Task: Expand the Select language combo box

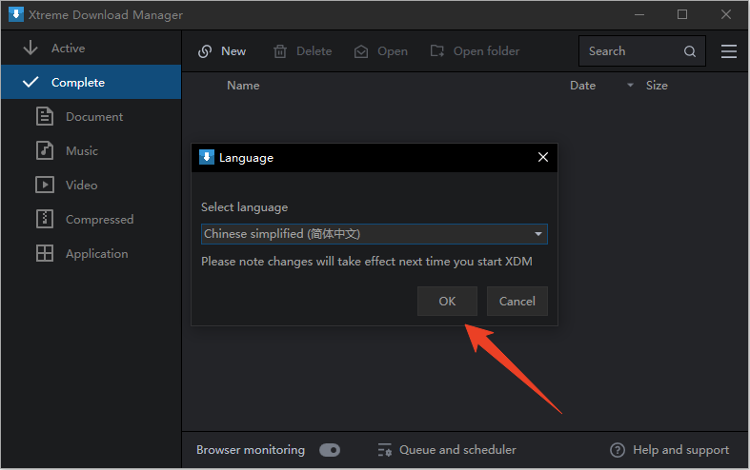Action: tap(374, 234)
